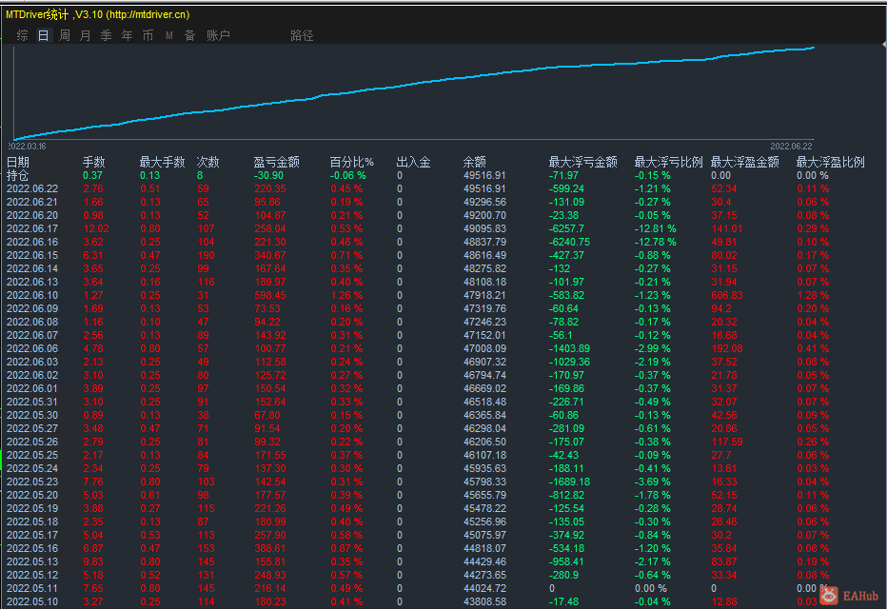Click the 0.87 % percentage cell
This screenshot has height=610, width=887.
click(x=346, y=548)
